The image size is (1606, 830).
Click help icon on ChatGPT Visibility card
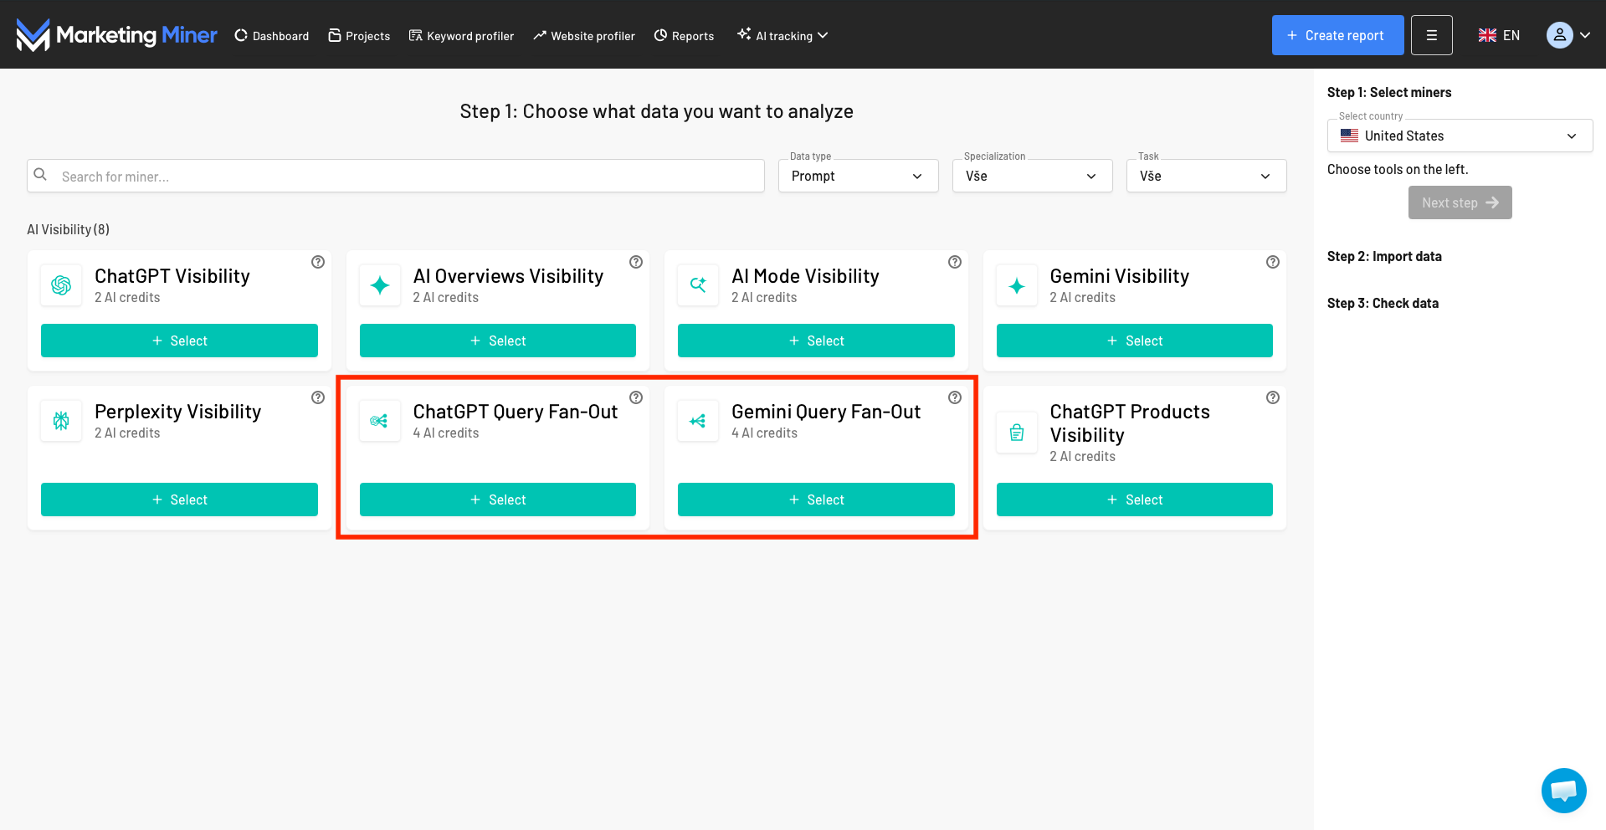pyautogui.click(x=318, y=262)
